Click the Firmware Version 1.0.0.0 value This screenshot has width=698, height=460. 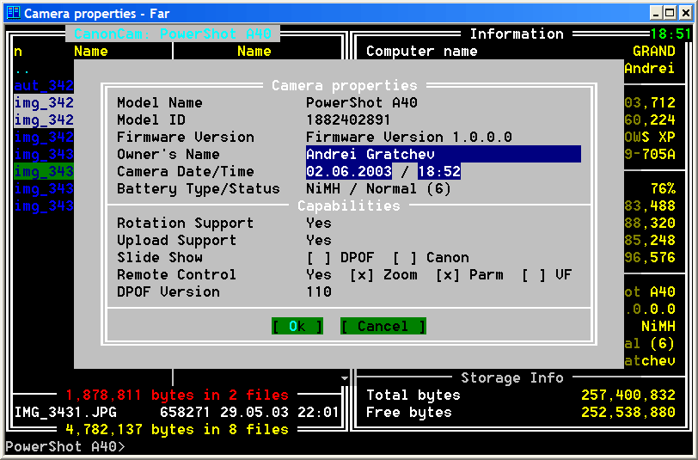coord(409,138)
